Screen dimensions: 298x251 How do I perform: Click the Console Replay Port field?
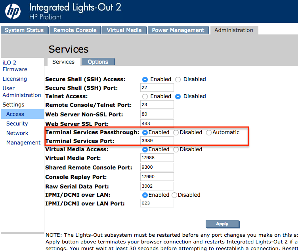[157, 177]
